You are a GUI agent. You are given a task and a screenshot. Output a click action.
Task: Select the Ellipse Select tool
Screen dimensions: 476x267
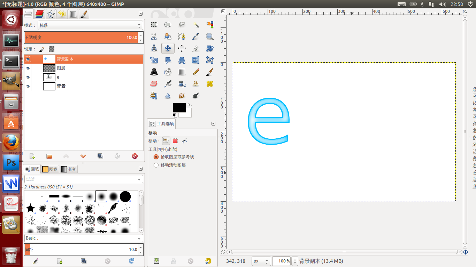point(168,25)
